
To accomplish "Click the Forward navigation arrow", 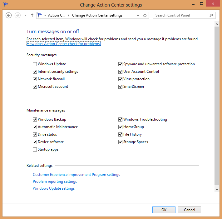I will (x=17, y=15).
